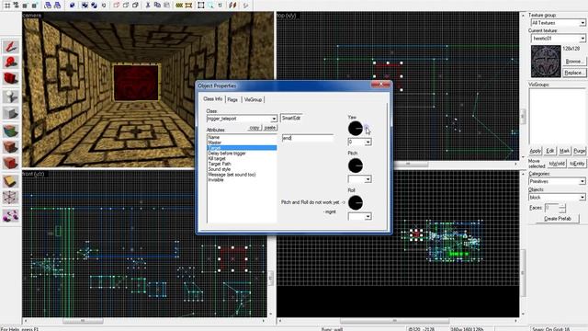Click the Paste clipboard toolbar icon
Image resolution: width=588 pixels, height=331 pixels.
point(167,5)
